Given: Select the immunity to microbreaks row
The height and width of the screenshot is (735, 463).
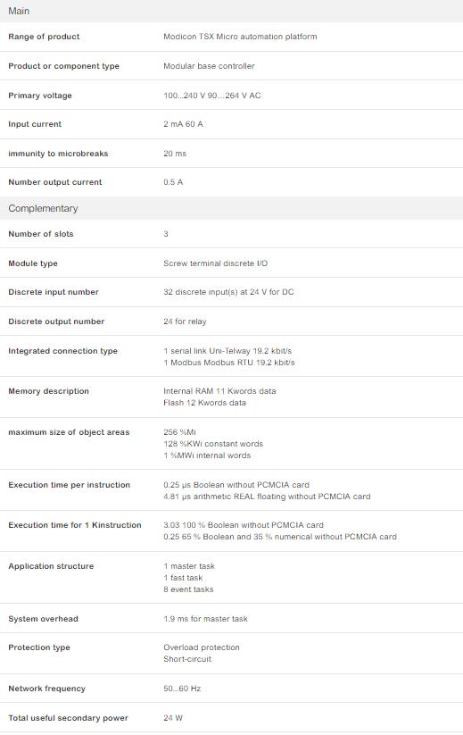Looking at the screenshot, I should (231, 154).
